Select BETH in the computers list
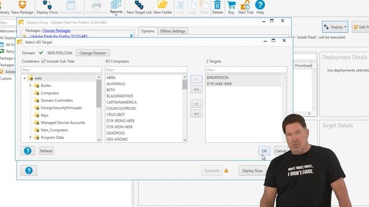This screenshot has width=369, height=207. pos(111,90)
